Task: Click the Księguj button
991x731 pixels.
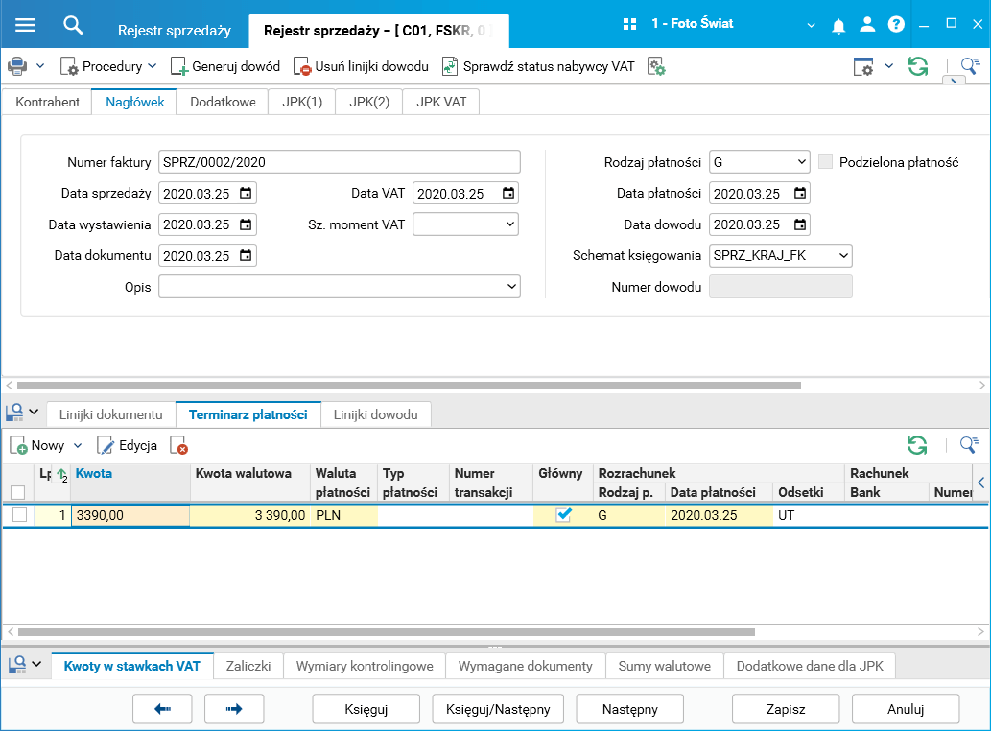Action: [366, 709]
